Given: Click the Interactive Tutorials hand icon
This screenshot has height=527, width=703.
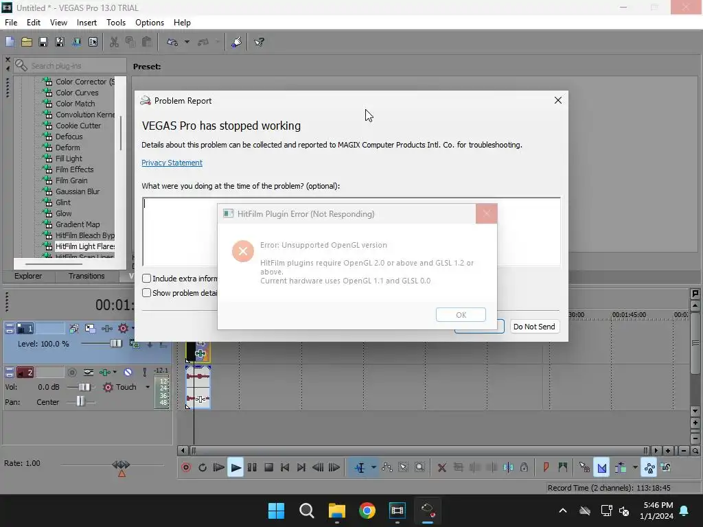Looking at the screenshot, I should [237, 42].
